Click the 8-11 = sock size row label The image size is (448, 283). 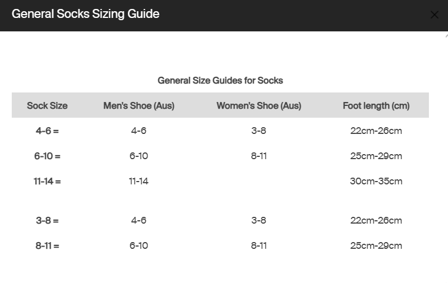[x=47, y=245]
